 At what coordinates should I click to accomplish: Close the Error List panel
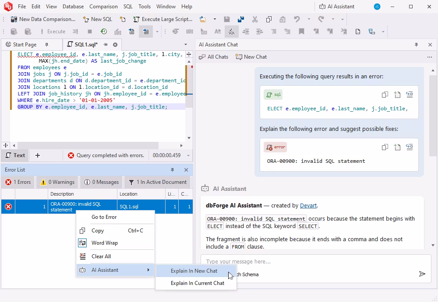tap(186, 170)
